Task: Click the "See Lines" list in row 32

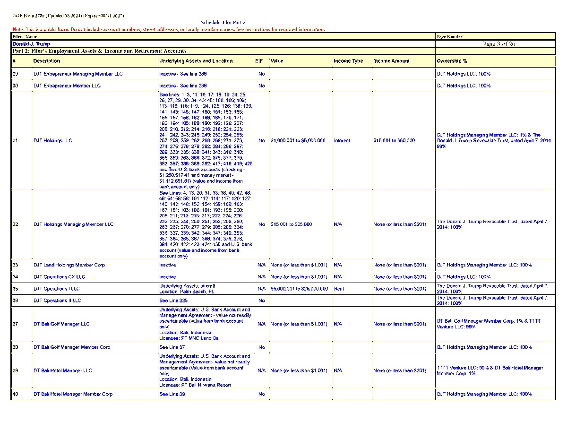Action: pyautogui.click(x=206, y=224)
